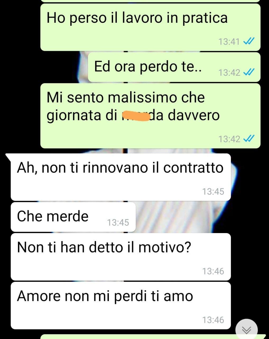The image size is (269, 339).
Task: Select the 'Che merde' message bubble
Action: coord(73,217)
